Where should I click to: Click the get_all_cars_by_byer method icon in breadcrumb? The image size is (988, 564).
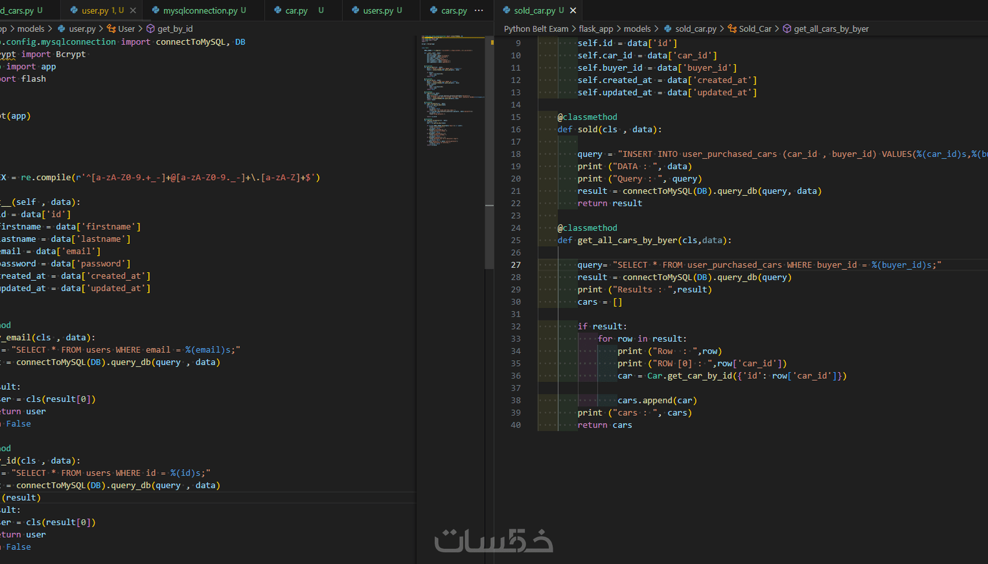click(x=787, y=28)
